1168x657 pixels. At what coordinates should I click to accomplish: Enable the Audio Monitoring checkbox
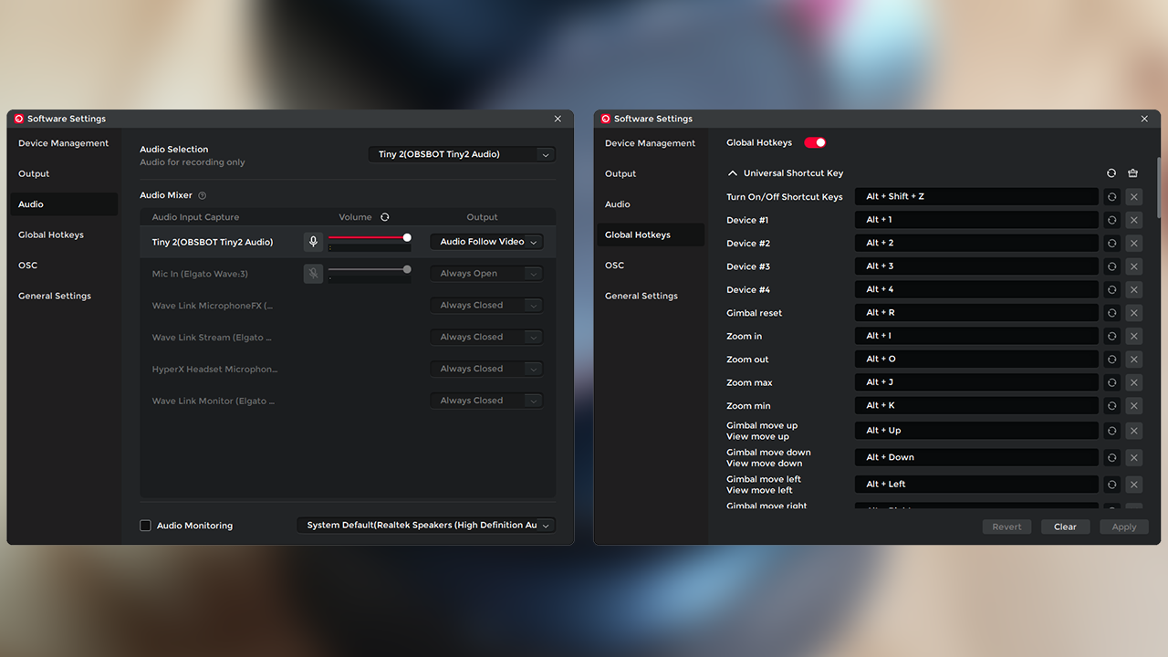[146, 526]
